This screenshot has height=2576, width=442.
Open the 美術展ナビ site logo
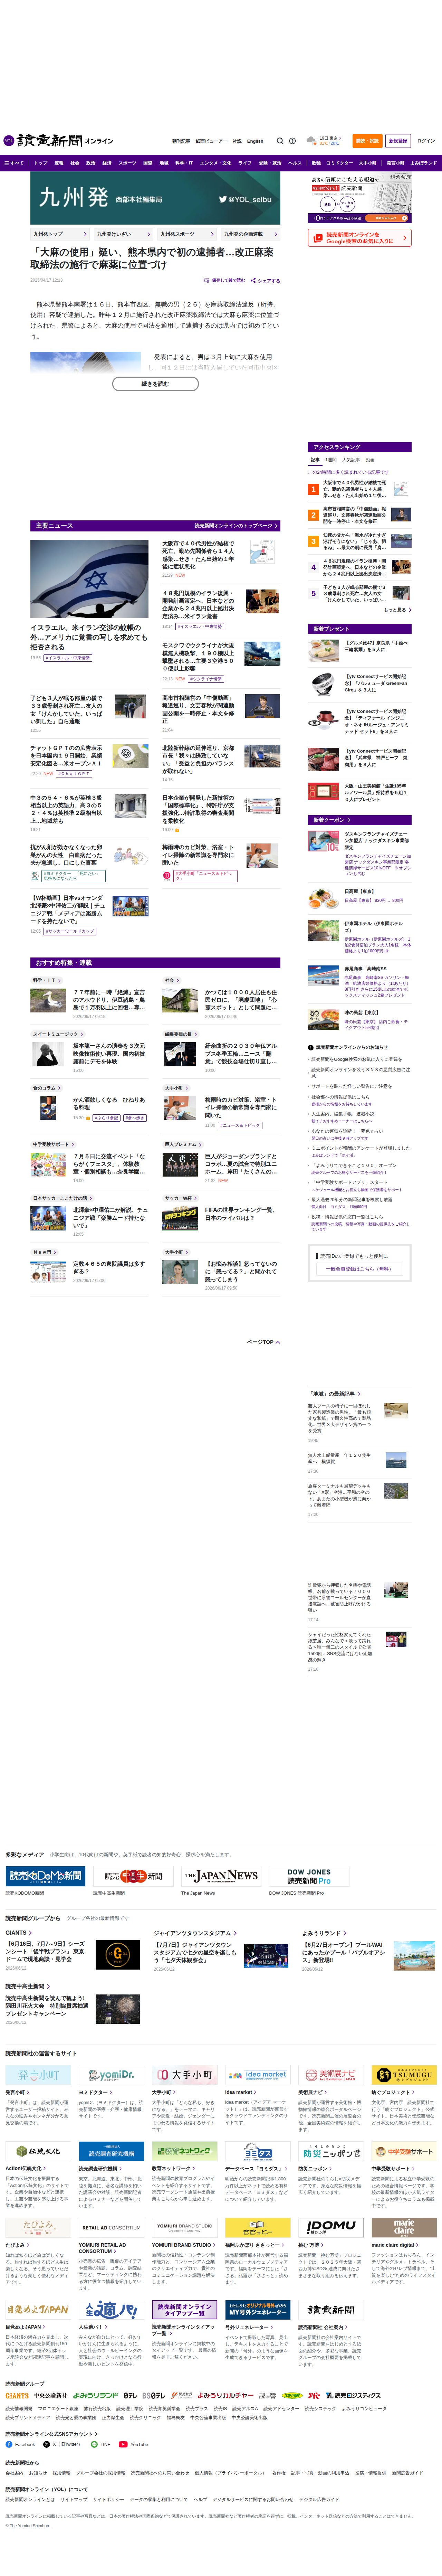pos(331,2075)
